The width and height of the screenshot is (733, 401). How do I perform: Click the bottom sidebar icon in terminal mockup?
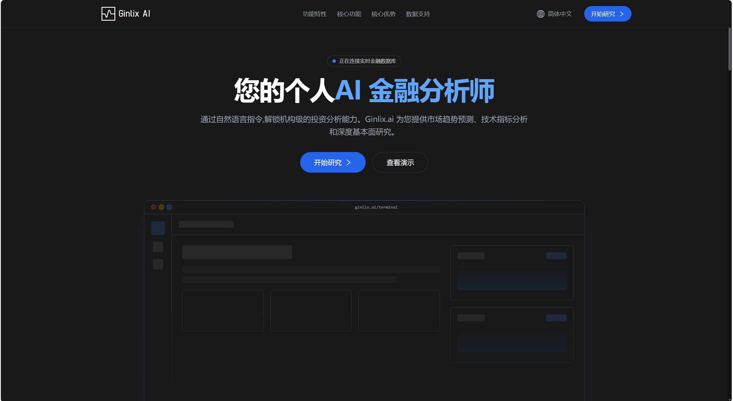pyautogui.click(x=158, y=264)
